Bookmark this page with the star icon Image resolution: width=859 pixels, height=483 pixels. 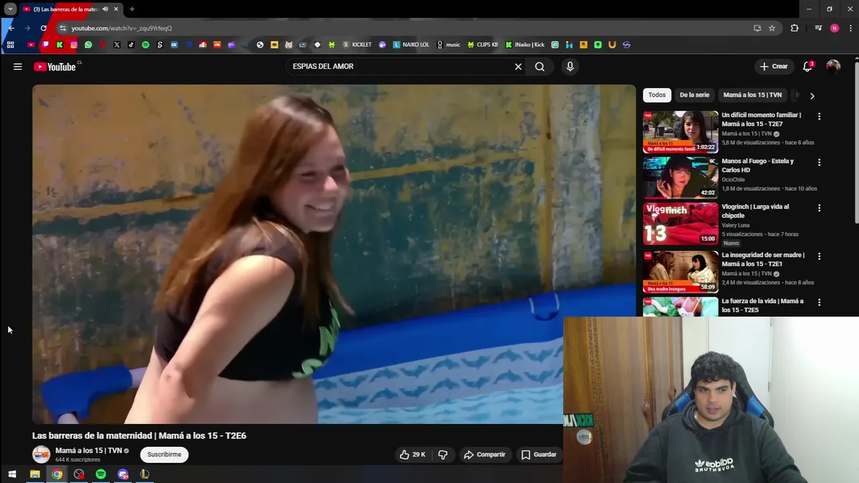(772, 28)
